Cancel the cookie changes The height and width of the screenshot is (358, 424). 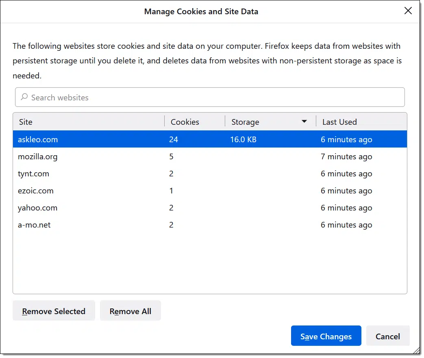(x=388, y=336)
